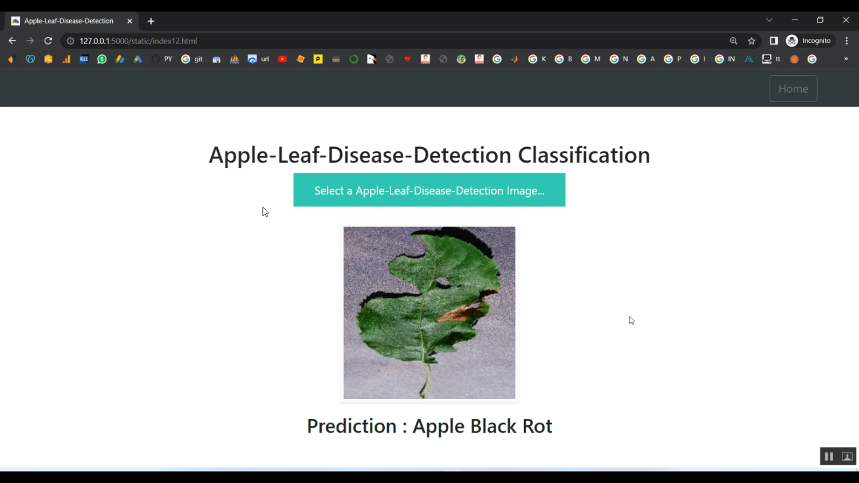Open the Chrome three-dot menu
This screenshot has height=483, width=859.
point(846,41)
